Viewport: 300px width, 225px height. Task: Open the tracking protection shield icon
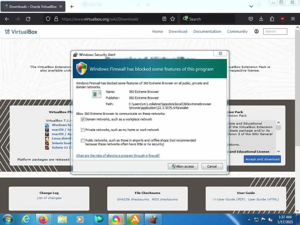(48, 19)
